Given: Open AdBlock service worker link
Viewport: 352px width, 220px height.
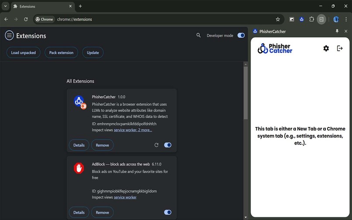Looking at the screenshot, I should (x=125, y=197).
